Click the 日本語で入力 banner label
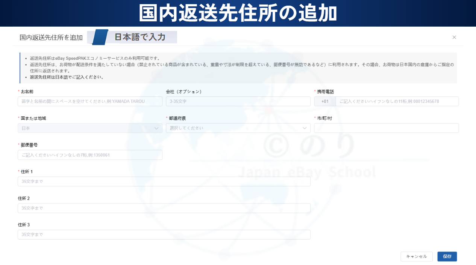Viewport: 476px width, 265px height. [140, 37]
